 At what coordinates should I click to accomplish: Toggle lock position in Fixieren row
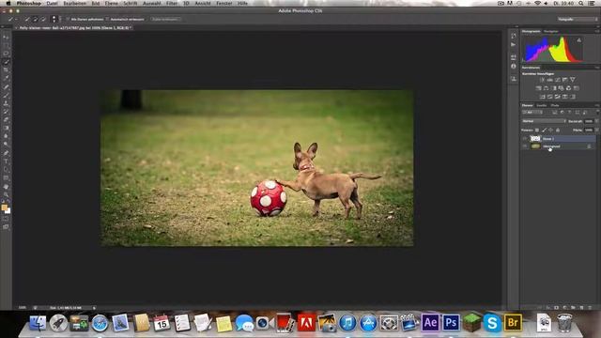coord(551,131)
